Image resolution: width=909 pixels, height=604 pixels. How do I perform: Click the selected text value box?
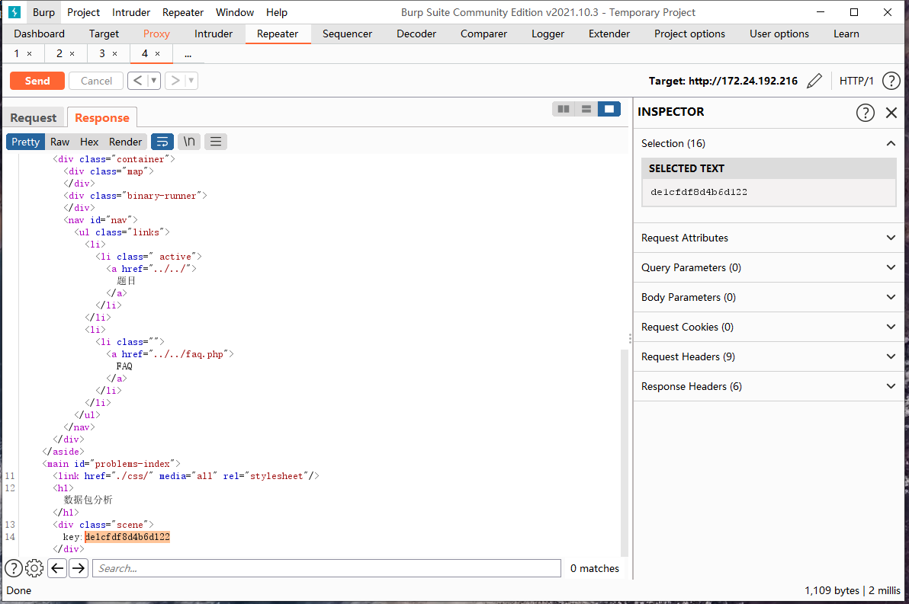coord(769,192)
